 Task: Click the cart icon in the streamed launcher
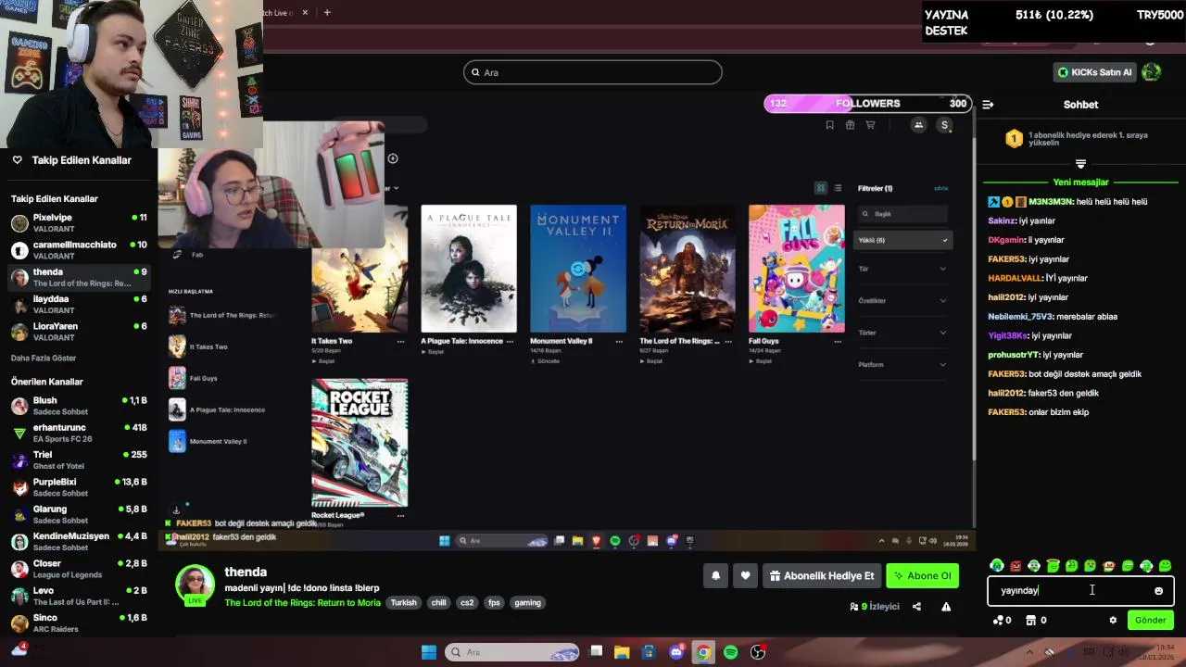click(870, 125)
